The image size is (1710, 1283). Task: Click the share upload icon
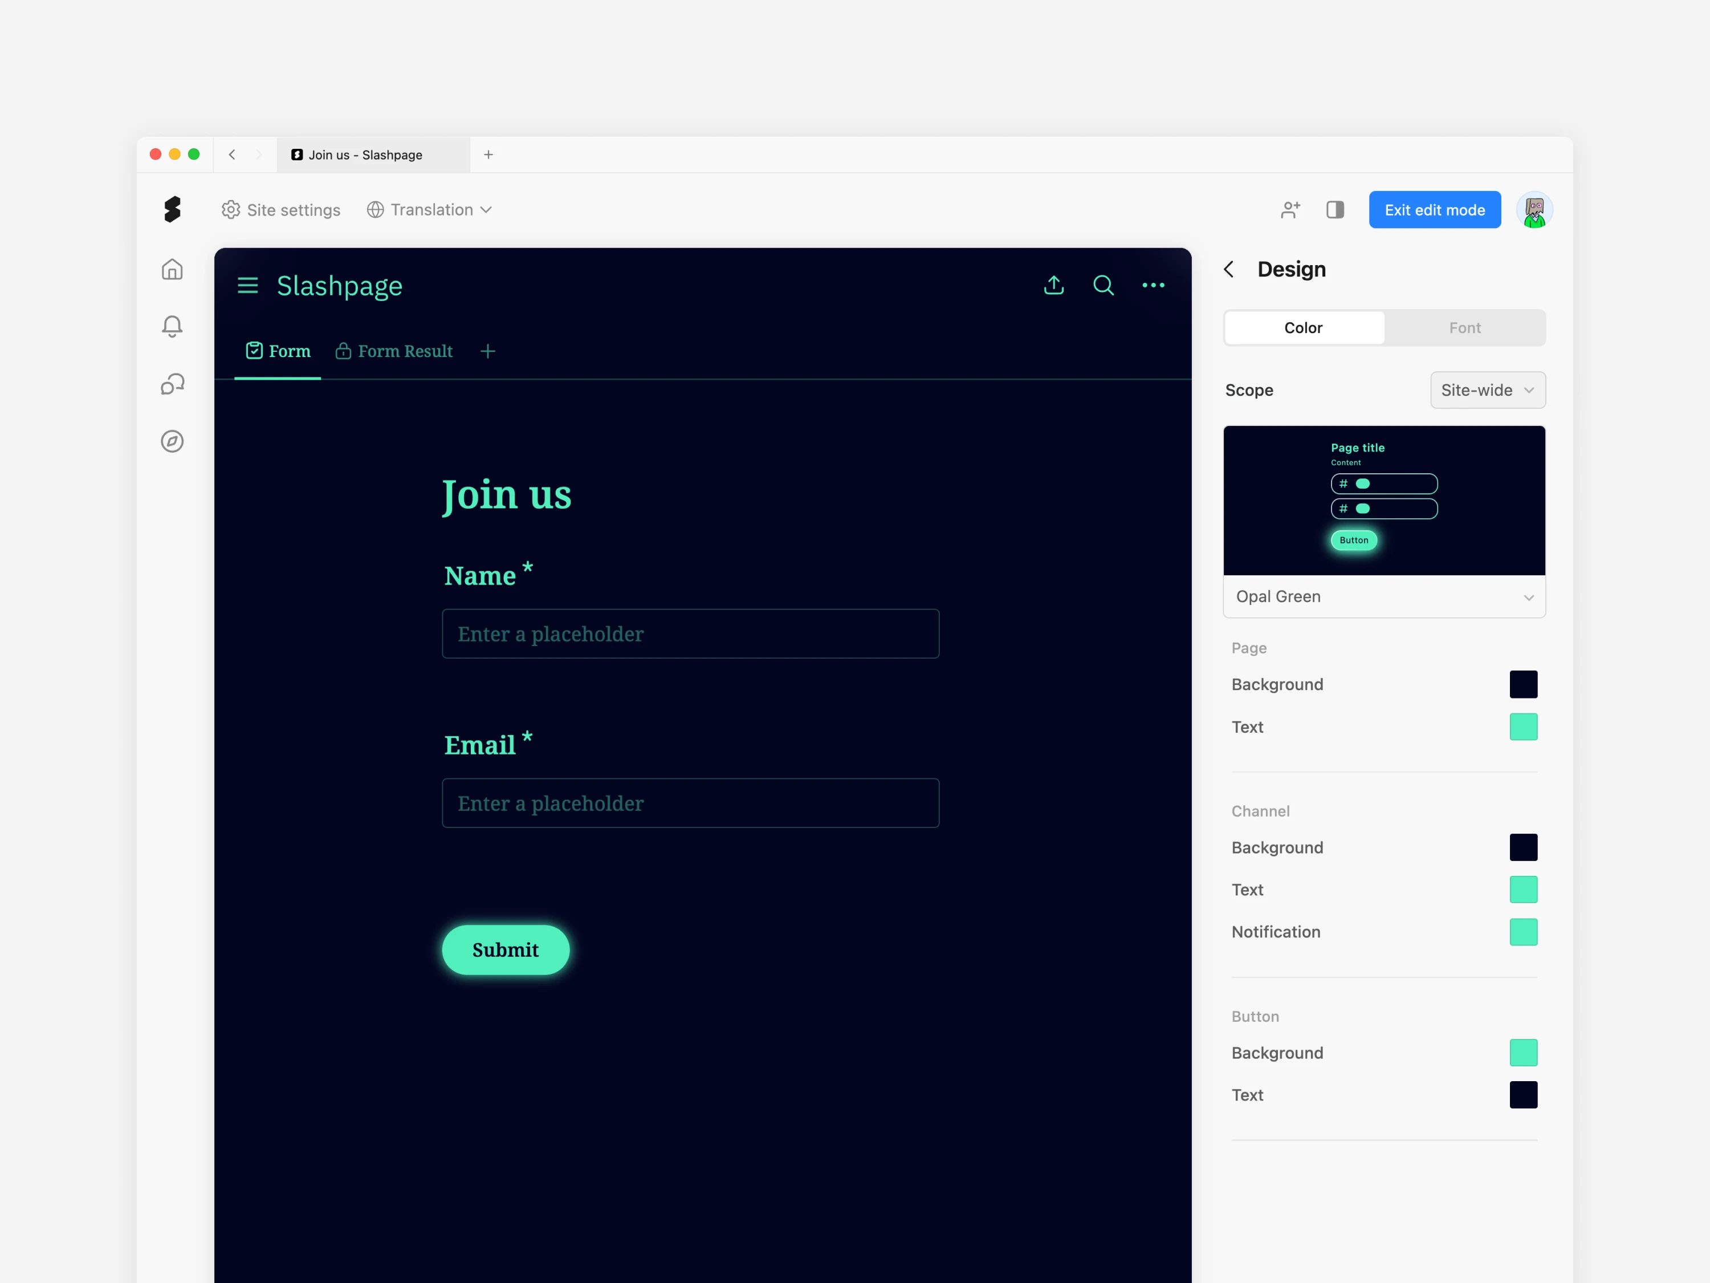[1054, 285]
